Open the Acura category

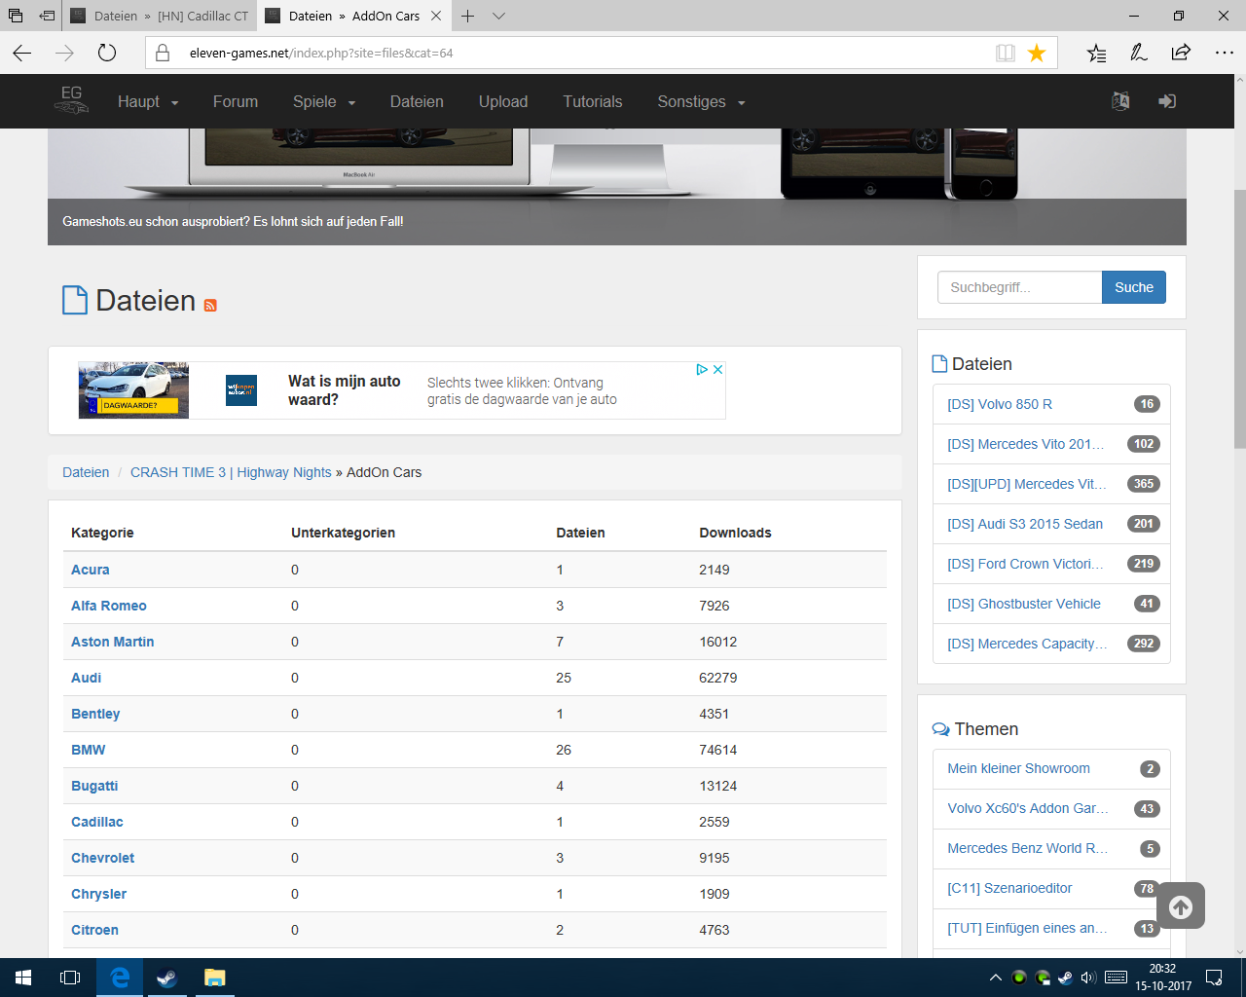coord(91,570)
